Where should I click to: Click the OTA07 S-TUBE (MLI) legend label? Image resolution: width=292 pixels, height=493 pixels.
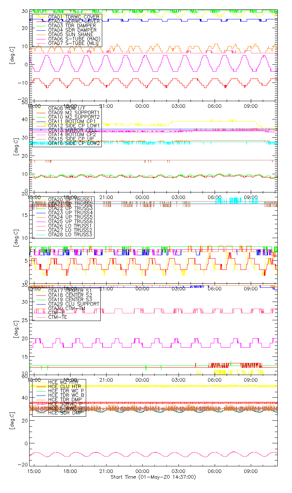coord(74,43)
